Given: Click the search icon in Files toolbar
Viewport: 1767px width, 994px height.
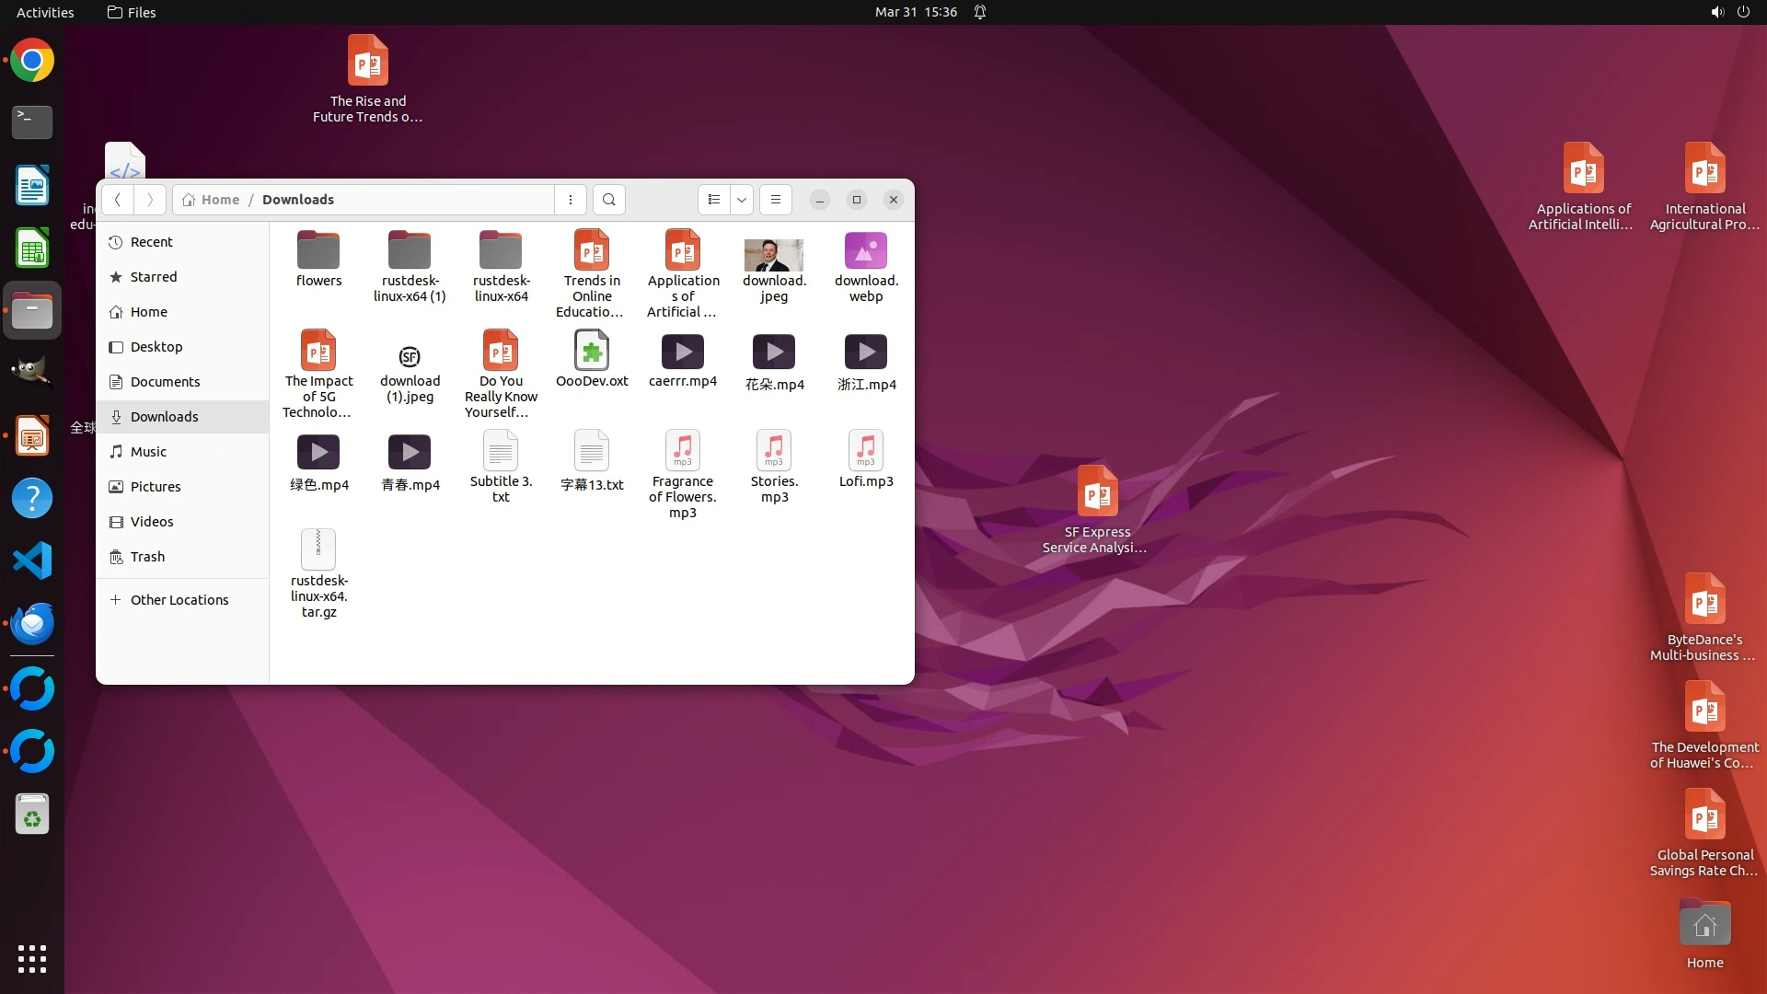Looking at the screenshot, I should [608, 200].
